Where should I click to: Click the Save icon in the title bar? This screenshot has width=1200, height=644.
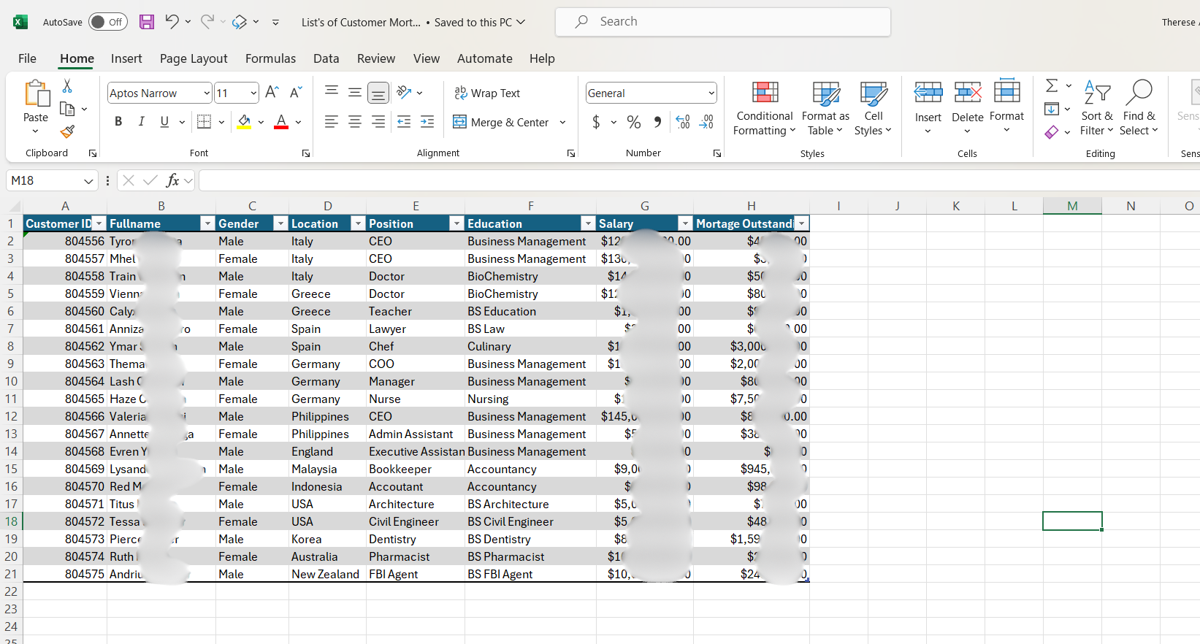point(147,22)
